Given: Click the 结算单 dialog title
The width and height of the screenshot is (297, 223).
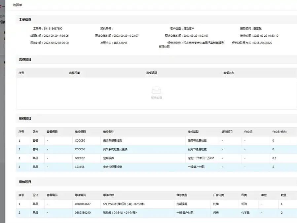Looking at the screenshot, I should point(18,5).
